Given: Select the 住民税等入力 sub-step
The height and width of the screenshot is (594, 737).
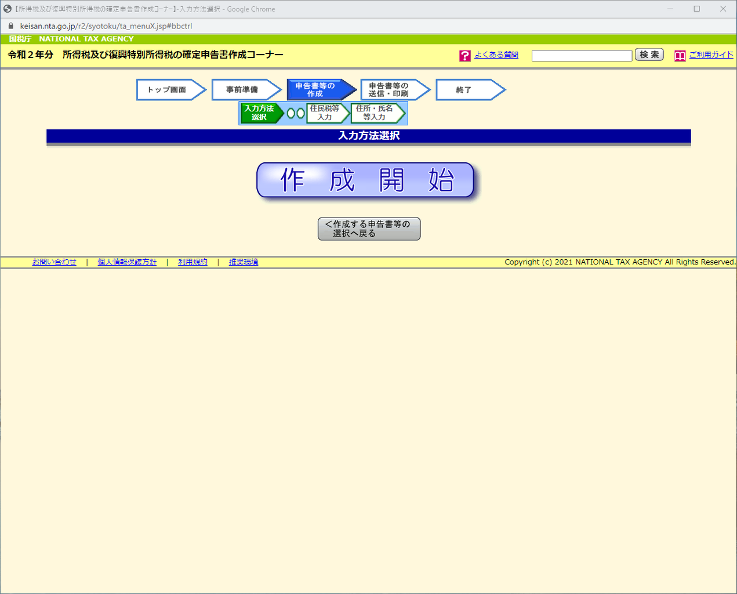Looking at the screenshot, I should [328, 113].
